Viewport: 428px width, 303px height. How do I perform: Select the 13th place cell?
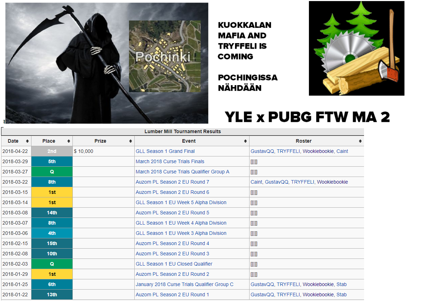pos(52,295)
